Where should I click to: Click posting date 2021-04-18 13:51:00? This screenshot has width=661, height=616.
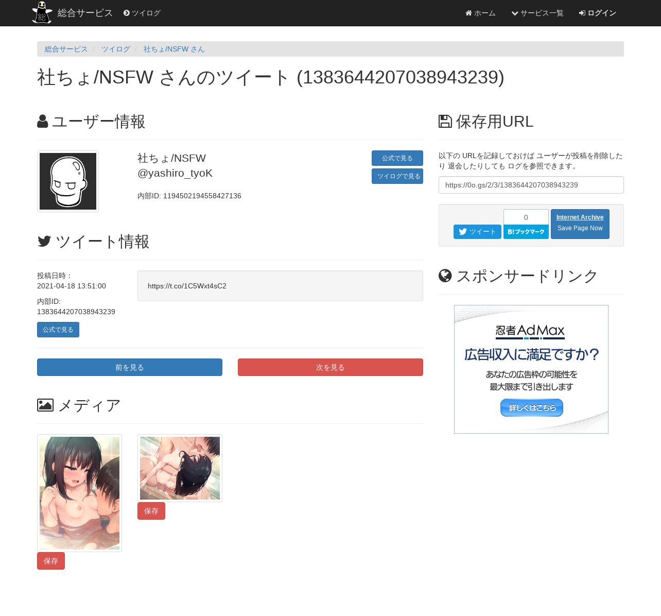[72, 286]
